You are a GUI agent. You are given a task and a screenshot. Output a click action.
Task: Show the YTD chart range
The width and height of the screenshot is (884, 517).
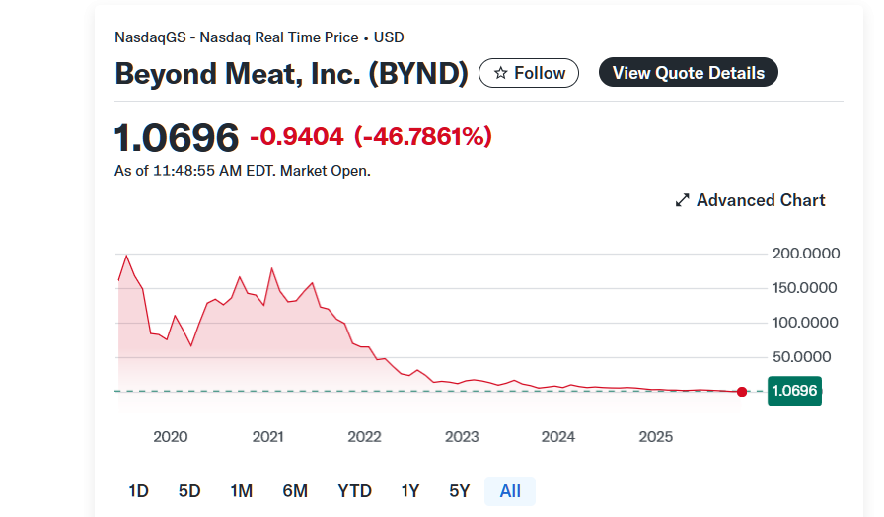[x=354, y=490]
